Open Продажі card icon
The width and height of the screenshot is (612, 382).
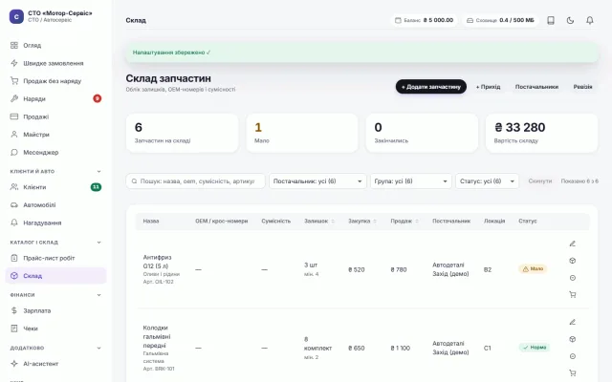(14, 117)
